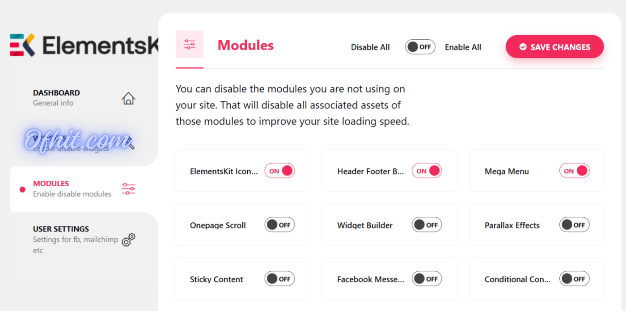The width and height of the screenshot is (626, 311).
Task: Select the Modules sidebar tab
Action: (72, 189)
